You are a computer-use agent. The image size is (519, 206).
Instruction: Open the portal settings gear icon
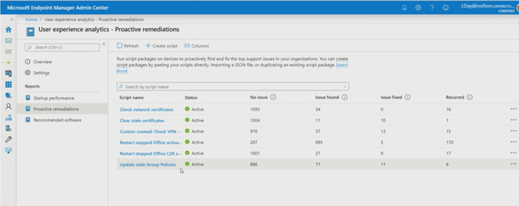tap(418, 8)
